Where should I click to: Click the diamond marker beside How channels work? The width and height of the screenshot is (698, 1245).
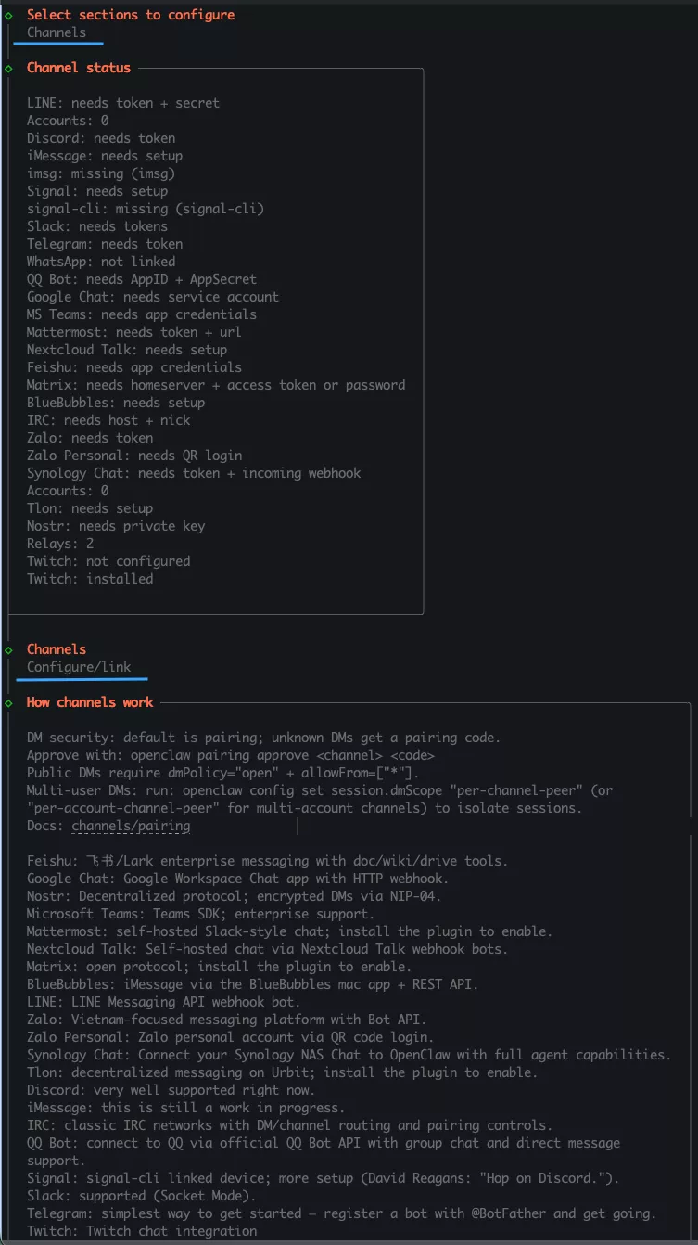coord(8,702)
